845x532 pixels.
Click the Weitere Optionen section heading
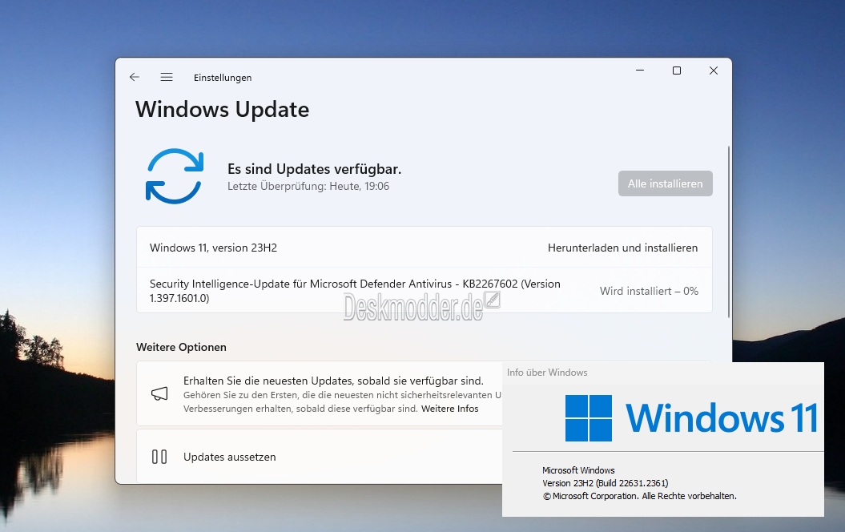coord(181,347)
